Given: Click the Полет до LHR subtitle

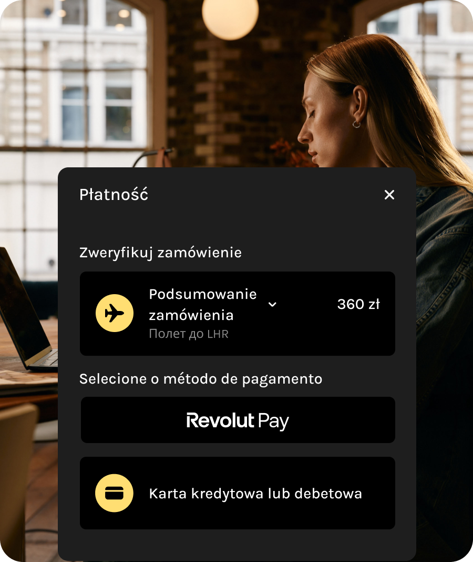Looking at the screenshot, I should (x=188, y=334).
